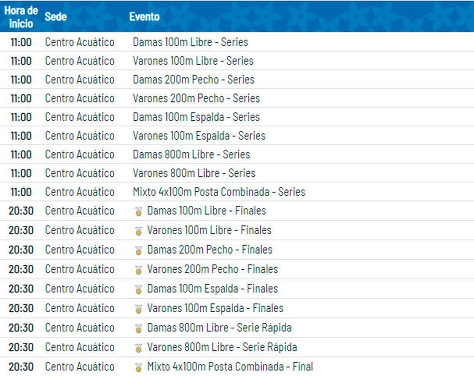The image size is (474, 376).
Task: Select Varones 200m Pecho - Series event
Action: point(196,98)
